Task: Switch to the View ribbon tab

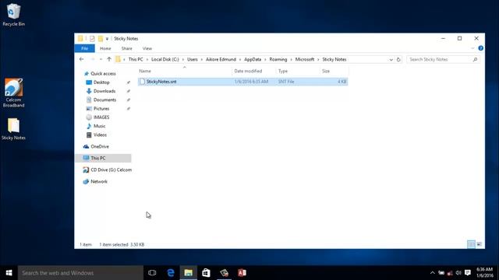Action: 147,48
